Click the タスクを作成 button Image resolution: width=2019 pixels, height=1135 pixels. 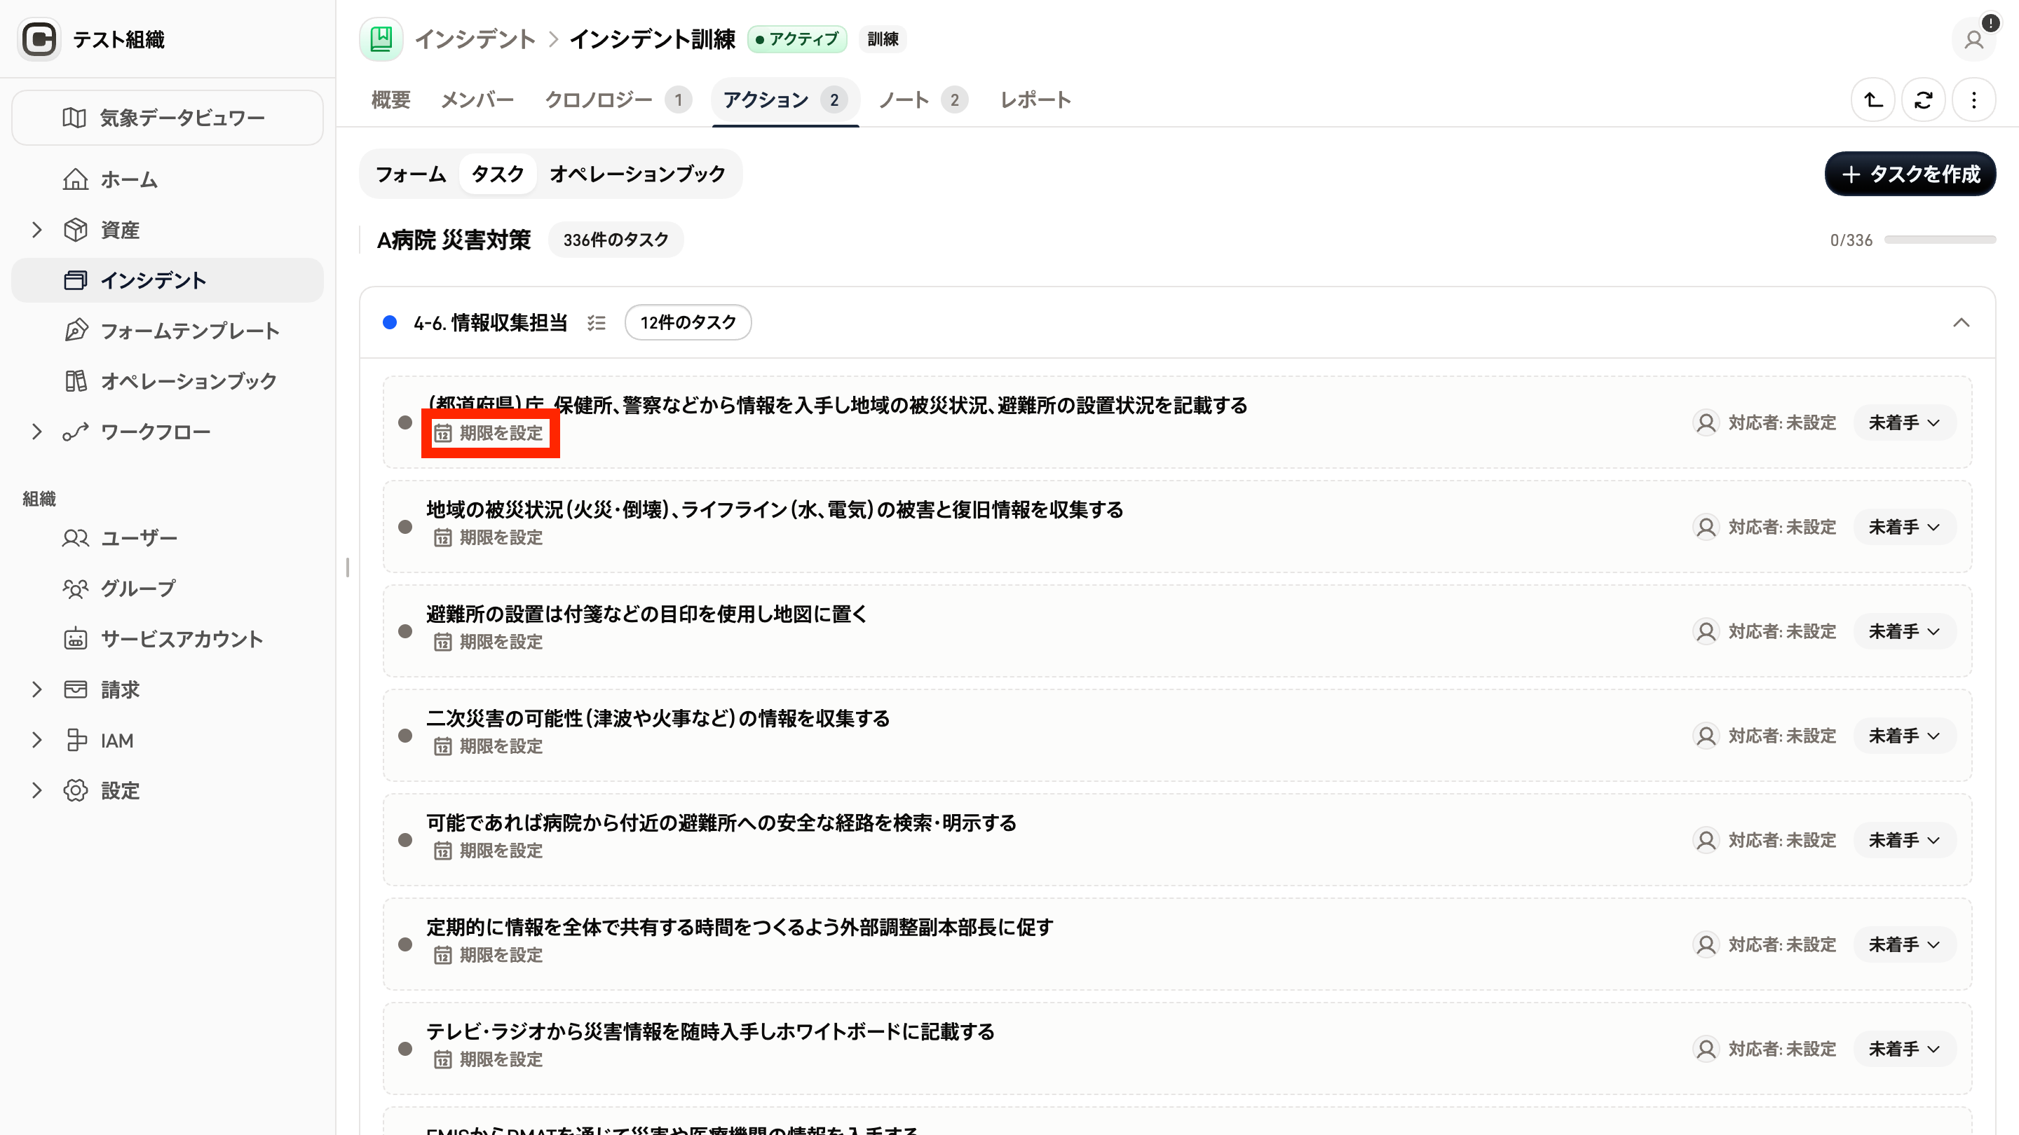point(1910,174)
